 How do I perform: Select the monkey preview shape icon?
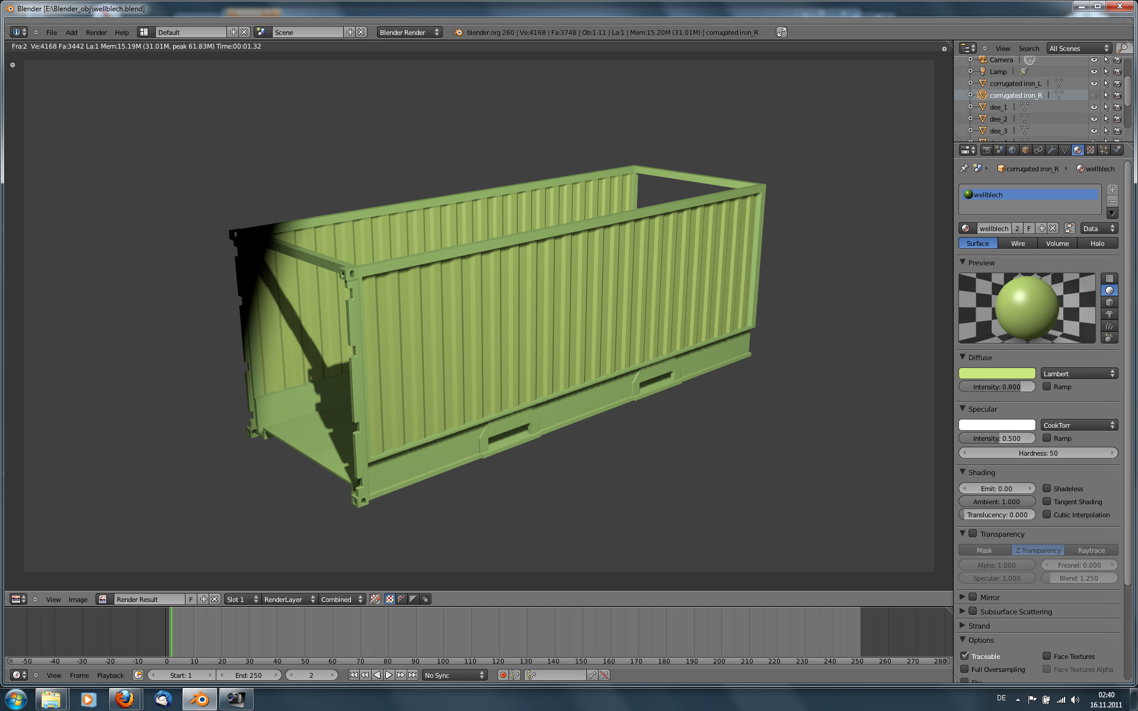click(x=1110, y=314)
